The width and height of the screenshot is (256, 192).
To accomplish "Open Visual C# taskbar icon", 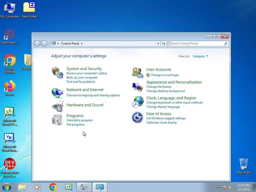I will click(68, 187).
